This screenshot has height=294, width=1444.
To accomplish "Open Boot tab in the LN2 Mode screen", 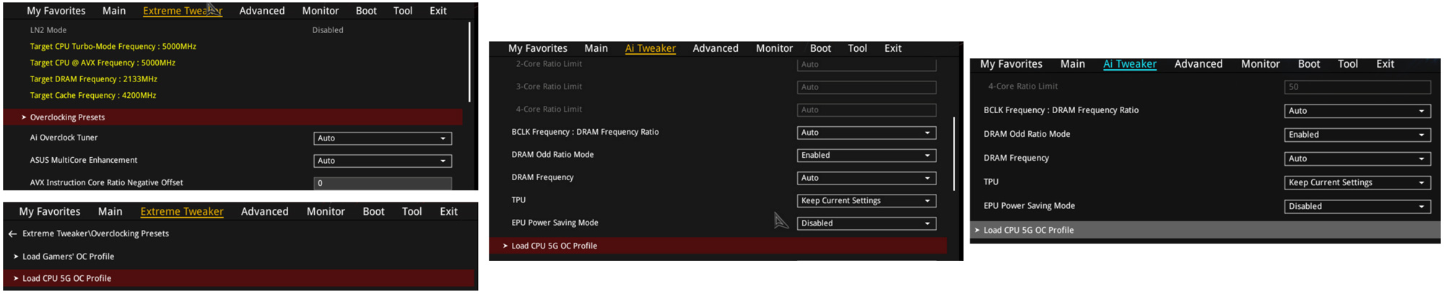I will 366,11.
